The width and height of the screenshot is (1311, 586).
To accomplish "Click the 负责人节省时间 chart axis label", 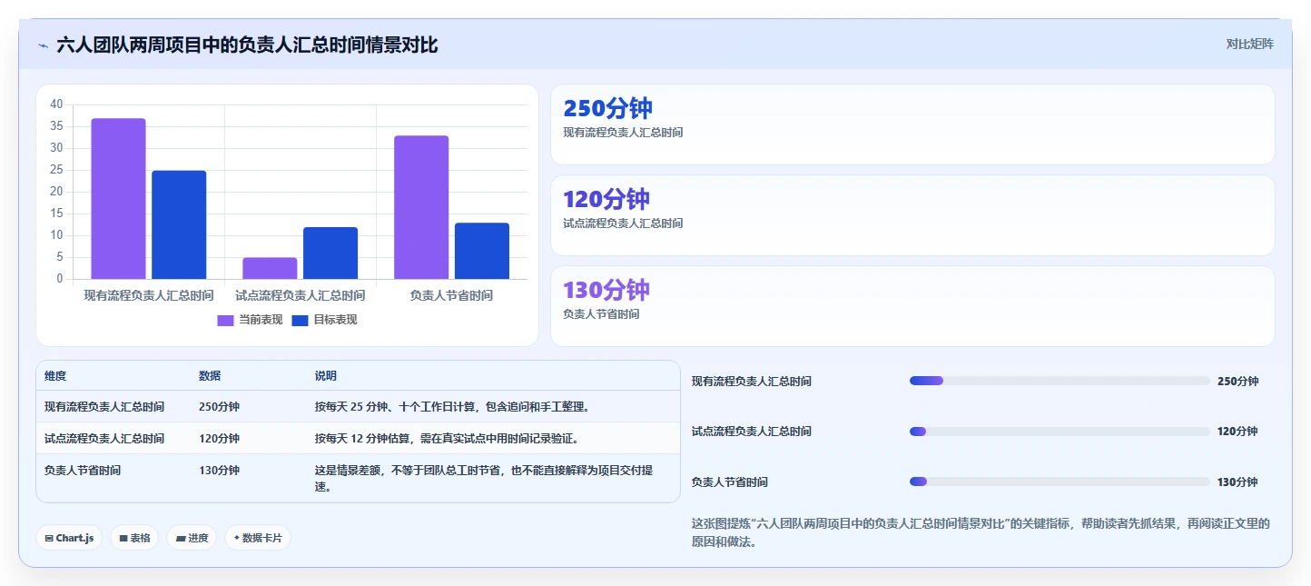I will click(x=452, y=295).
